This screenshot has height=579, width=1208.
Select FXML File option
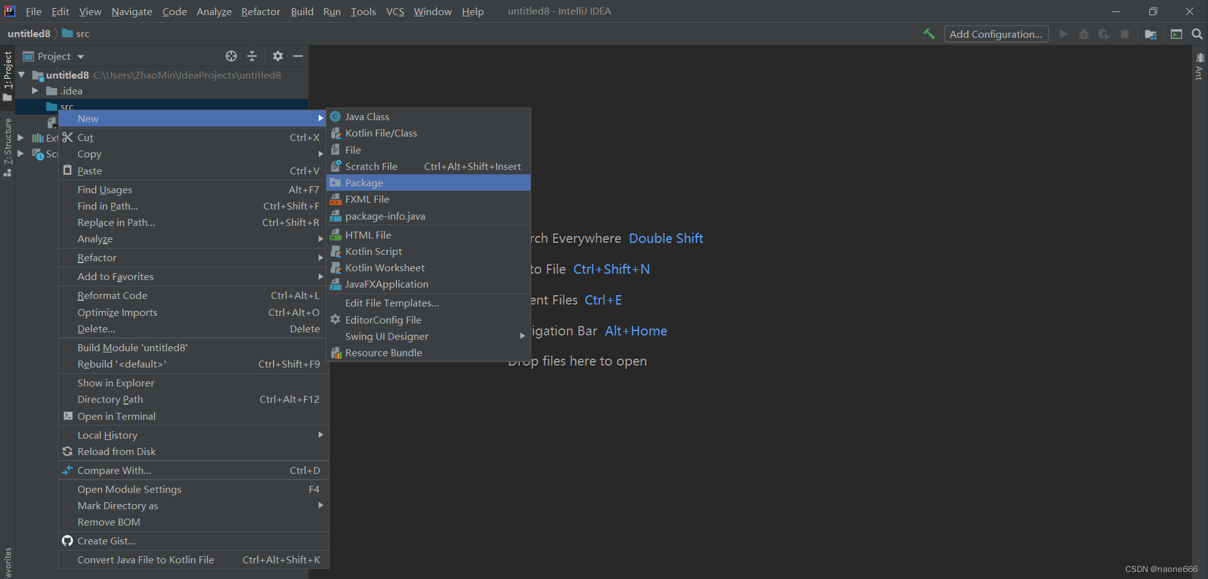[x=429, y=199]
